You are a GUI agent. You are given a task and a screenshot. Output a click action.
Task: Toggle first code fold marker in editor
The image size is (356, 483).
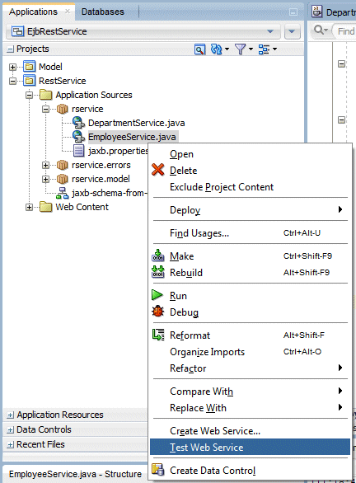[x=341, y=63]
